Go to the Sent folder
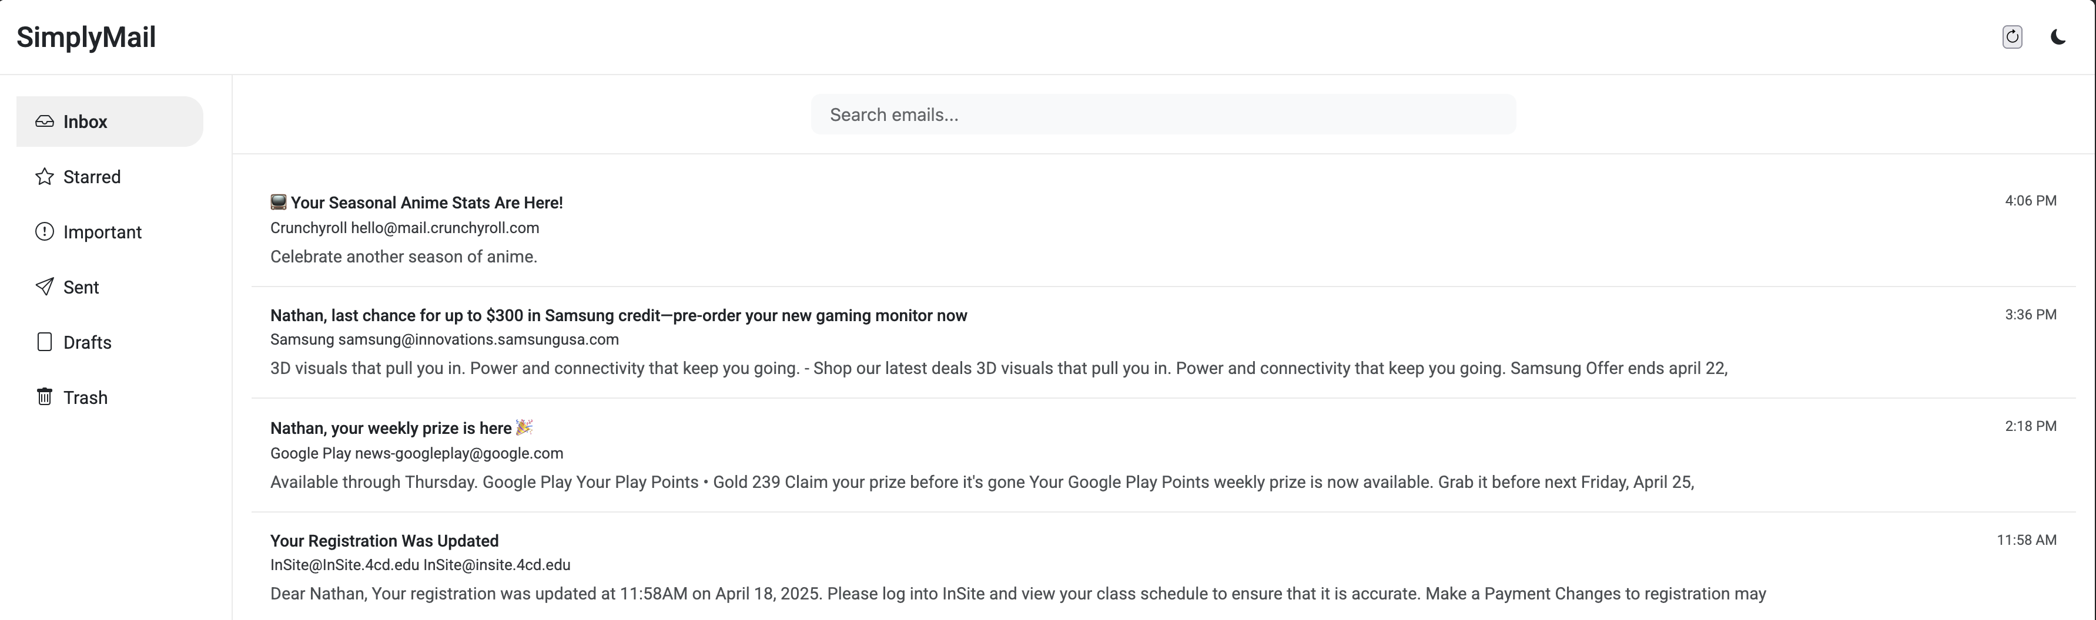Screen dimensions: 2096x620 pos(81,287)
